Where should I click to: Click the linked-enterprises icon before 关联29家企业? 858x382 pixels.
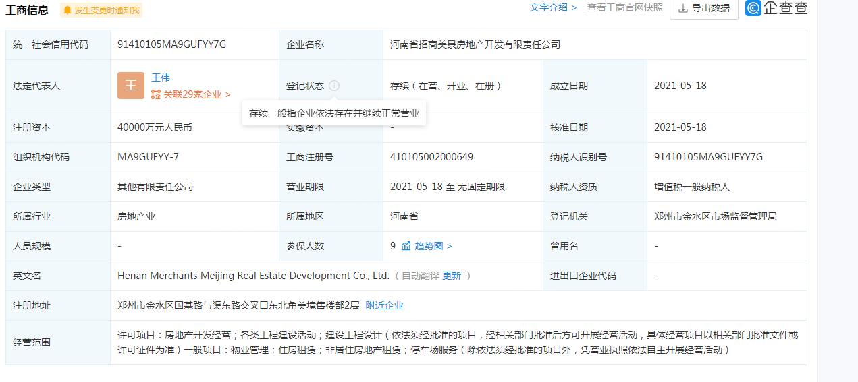(156, 95)
